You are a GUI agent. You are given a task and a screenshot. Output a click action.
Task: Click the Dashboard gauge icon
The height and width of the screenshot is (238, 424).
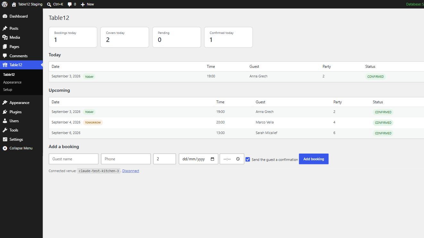[x=5, y=16]
